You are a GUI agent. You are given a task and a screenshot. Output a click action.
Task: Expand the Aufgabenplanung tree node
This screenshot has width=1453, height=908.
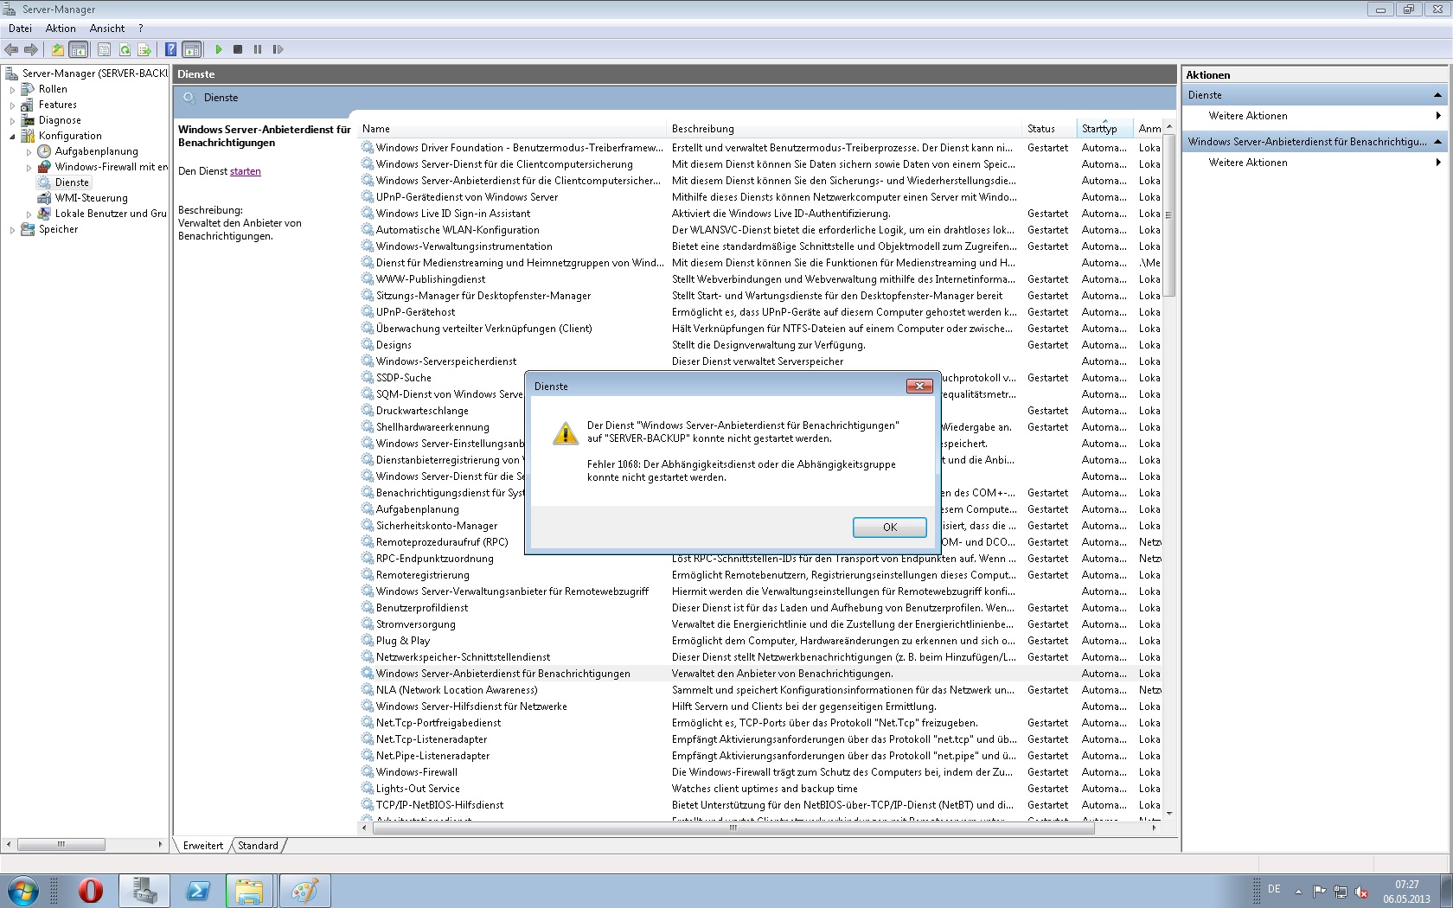29,151
